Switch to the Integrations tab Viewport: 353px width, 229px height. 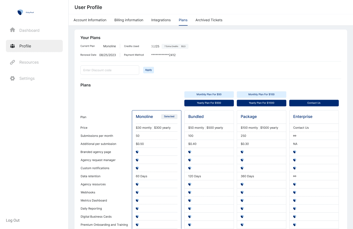tap(161, 20)
